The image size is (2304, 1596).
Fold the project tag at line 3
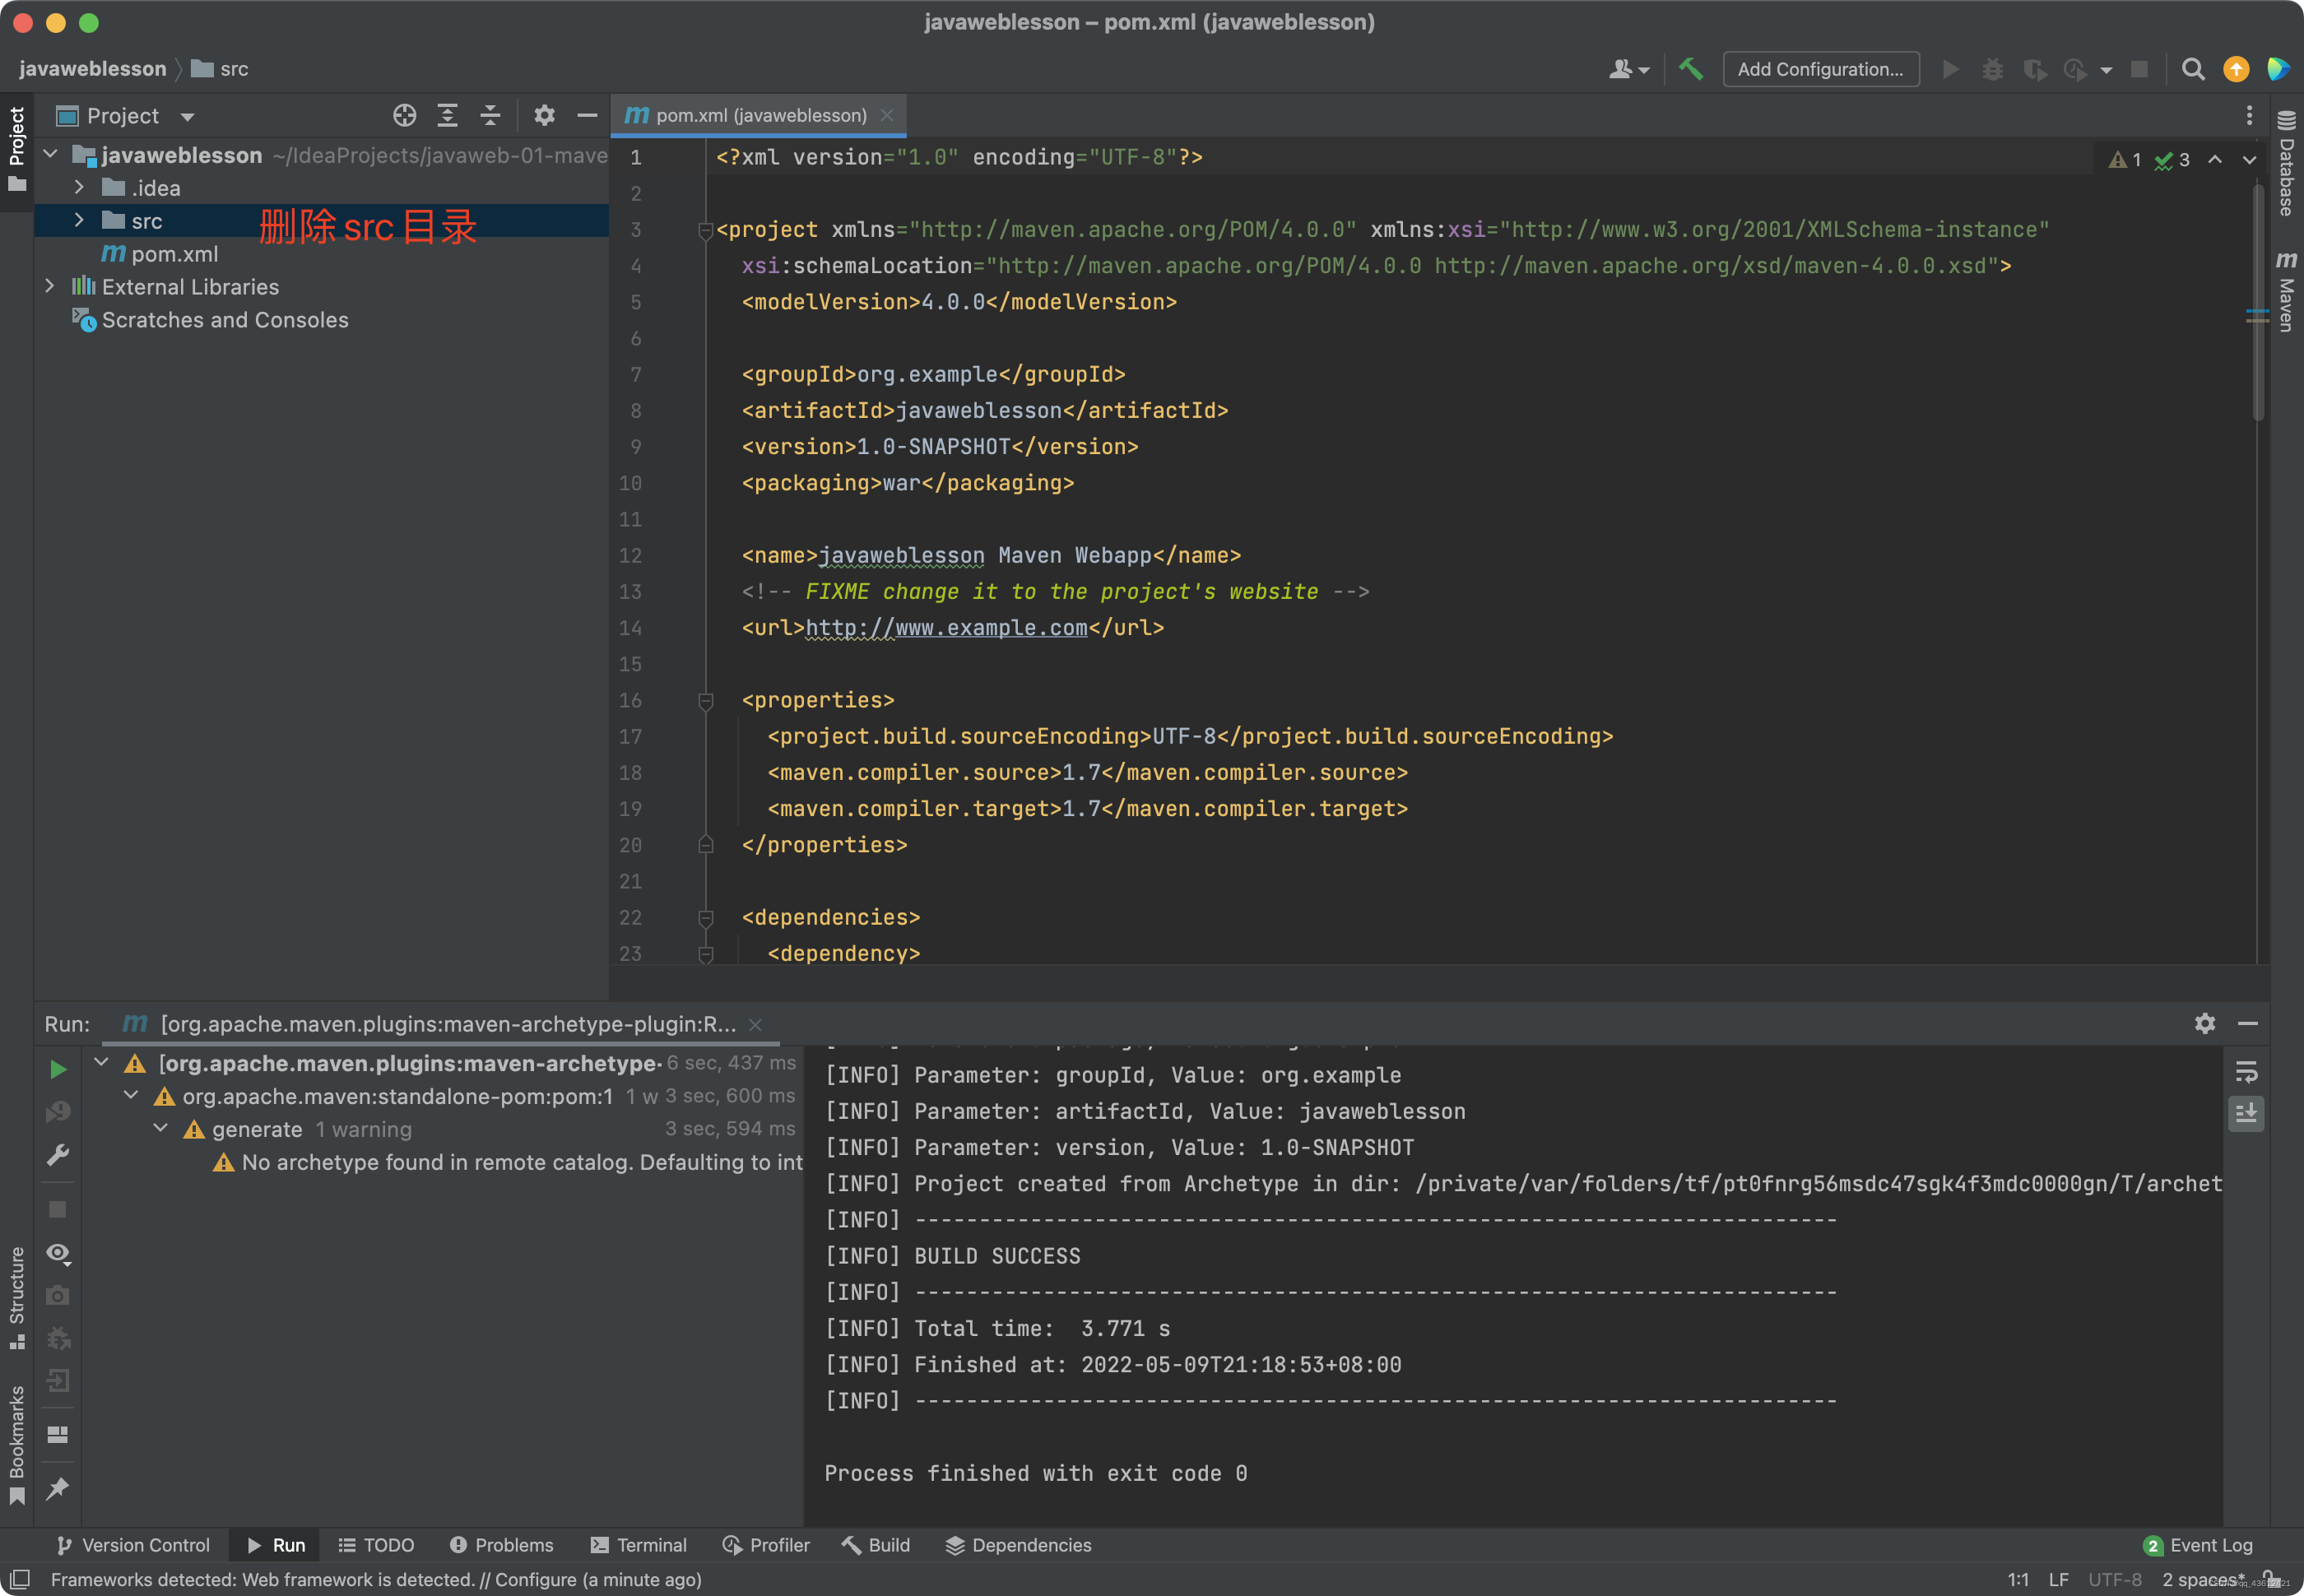[705, 230]
